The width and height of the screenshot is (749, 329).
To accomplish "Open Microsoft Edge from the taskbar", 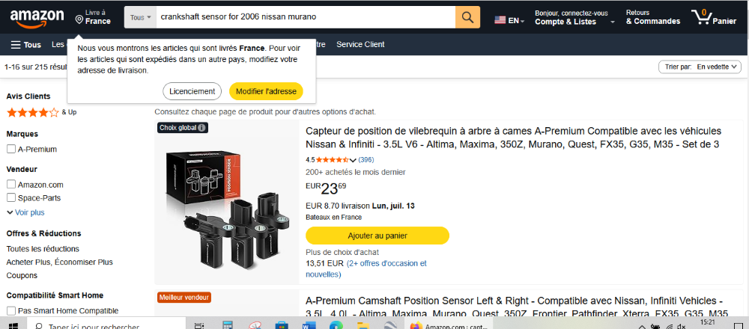I will tap(336, 326).
